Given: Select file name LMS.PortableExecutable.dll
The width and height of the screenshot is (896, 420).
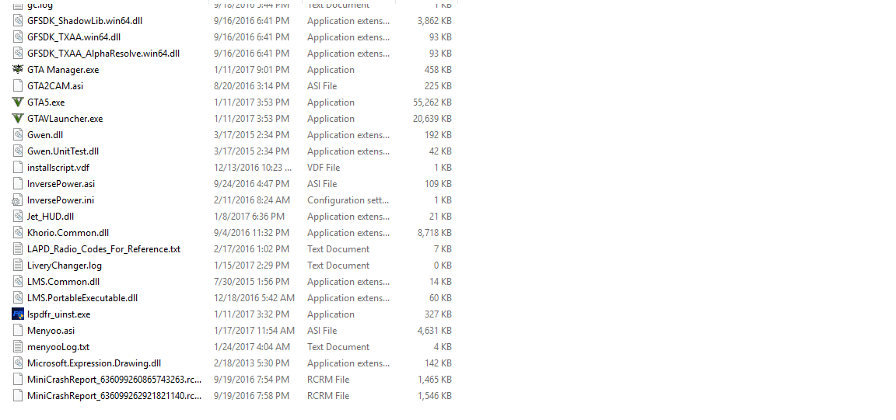Looking at the screenshot, I should (82, 298).
